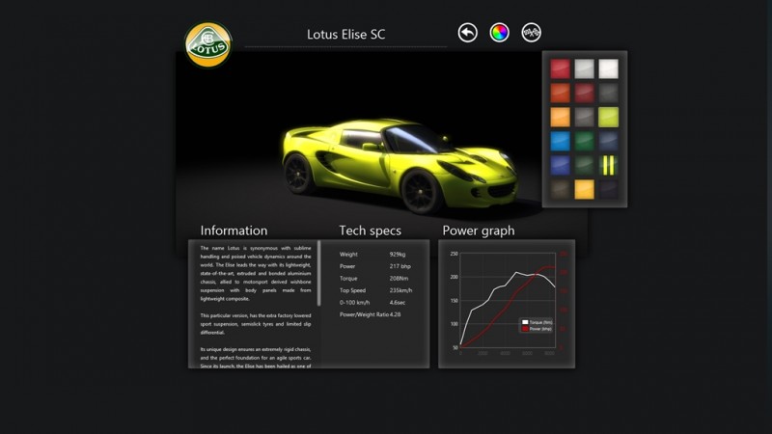This screenshot has height=434, width=772.
Task: Pick the dark charcoal gray swatch
Action: coord(609,93)
